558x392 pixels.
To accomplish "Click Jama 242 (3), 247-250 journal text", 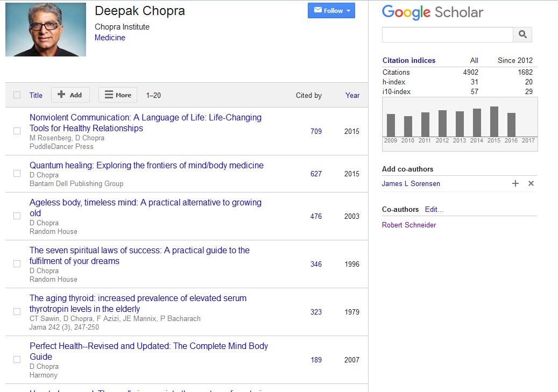I will (x=64, y=327).
